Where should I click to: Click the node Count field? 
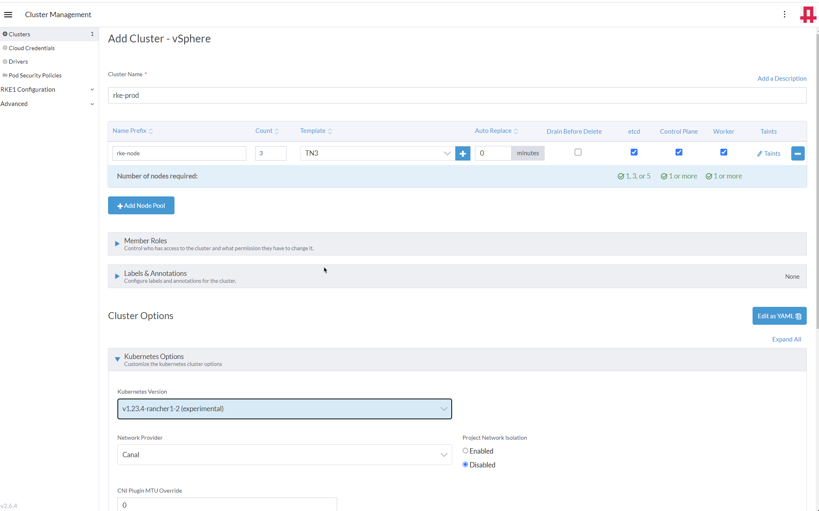(x=271, y=154)
